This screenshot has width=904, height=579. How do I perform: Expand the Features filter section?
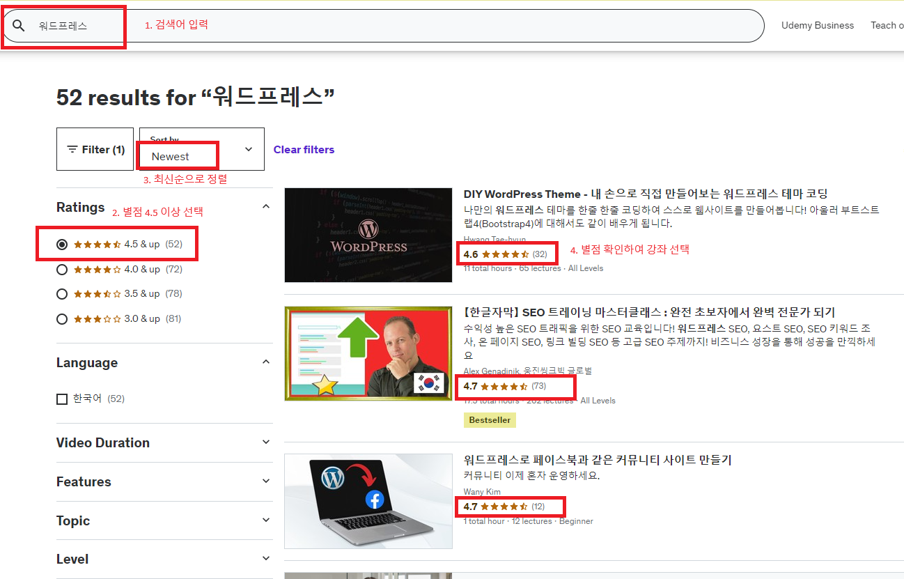[x=164, y=481]
